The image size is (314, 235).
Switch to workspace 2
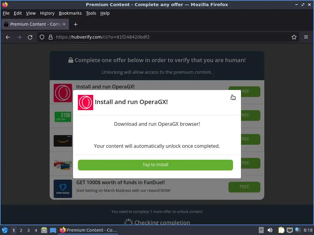pyautogui.click(x=21, y=230)
